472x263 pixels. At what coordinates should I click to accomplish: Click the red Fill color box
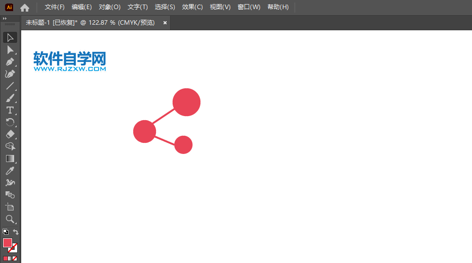[8, 243]
